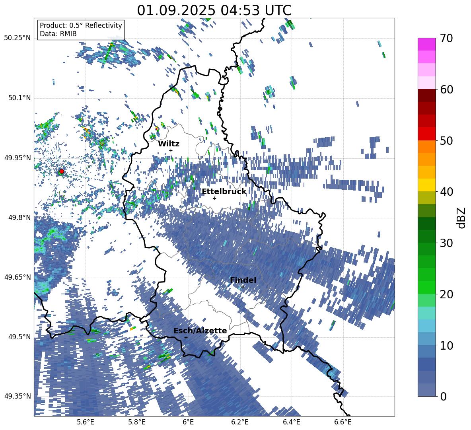Pick the yellow colorbar segment near 40
The image size is (471, 430).
(426, 185)
